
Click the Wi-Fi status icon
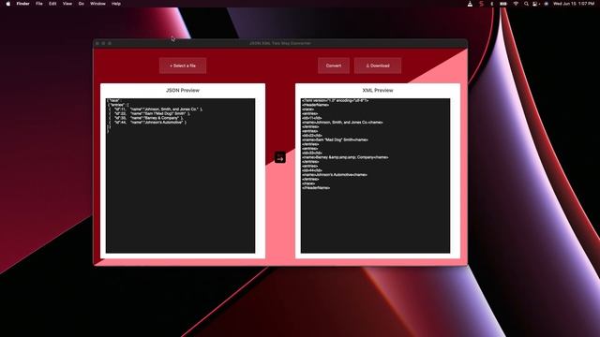click(516, 4)
